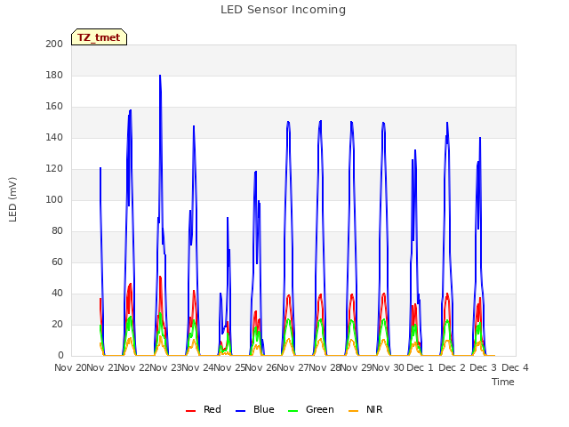The width and height of the screenshot is (569, 427).
Task: Select the Green legend label
Action: click(320, 409)
